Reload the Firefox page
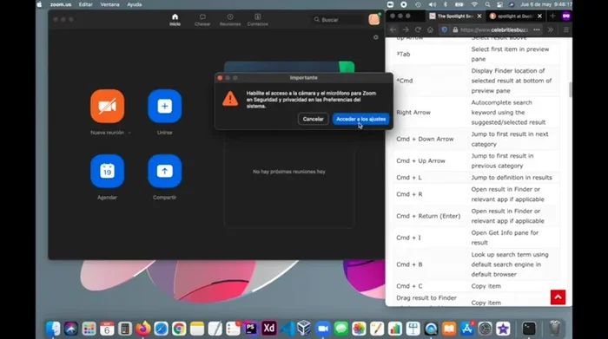 pyautogui.click(x=418, y=29)
